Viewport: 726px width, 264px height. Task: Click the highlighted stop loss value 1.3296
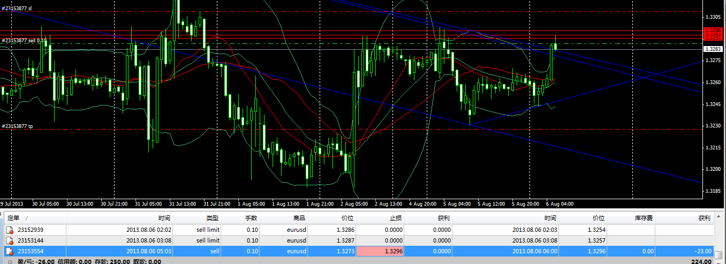point(381,251)
